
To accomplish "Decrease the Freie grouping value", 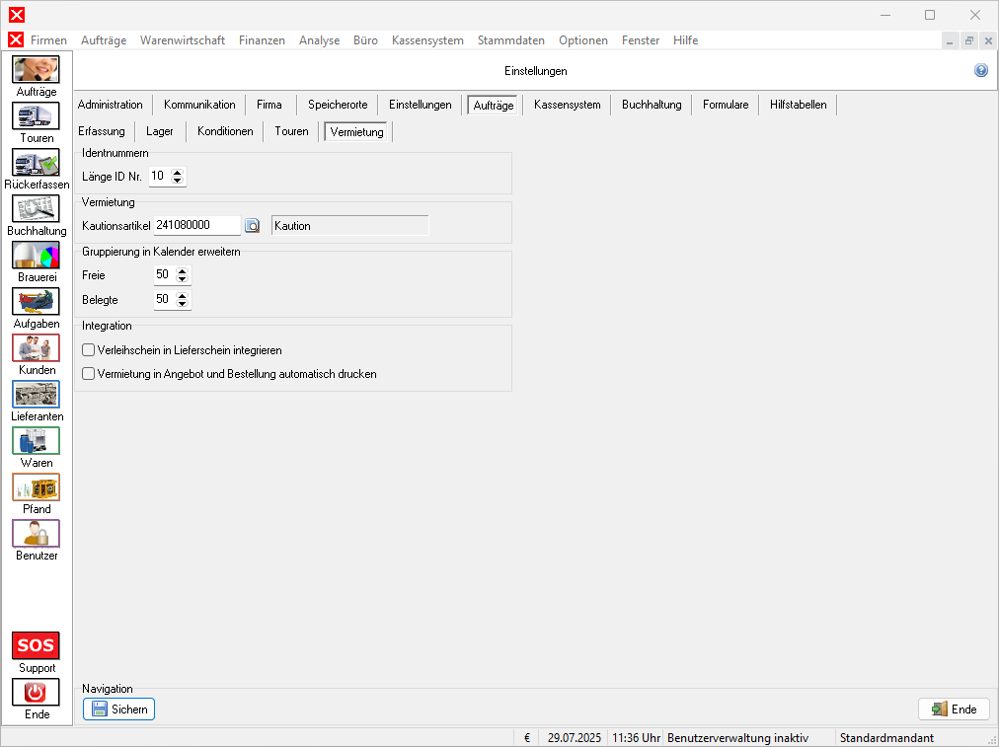I will [182, 279].
